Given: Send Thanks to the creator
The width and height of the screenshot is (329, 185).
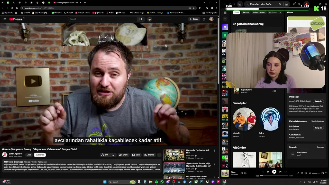Looking at the screenshot, I should tap(149, 155).
